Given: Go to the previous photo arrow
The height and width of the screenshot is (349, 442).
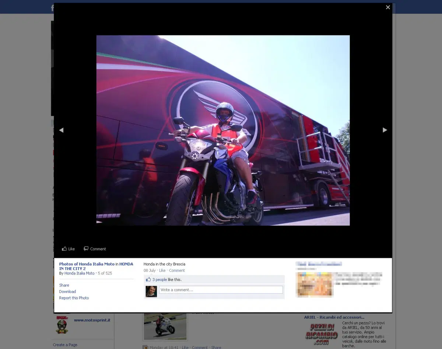Looking at the screenshot, I should [61, 130].
